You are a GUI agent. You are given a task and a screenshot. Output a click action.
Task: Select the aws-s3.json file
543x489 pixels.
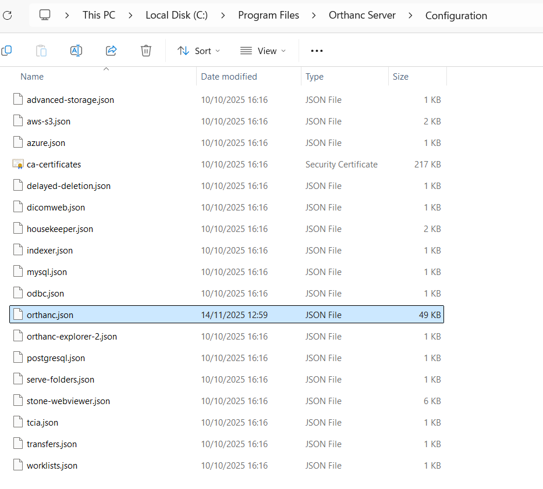[x=48, y=122]
